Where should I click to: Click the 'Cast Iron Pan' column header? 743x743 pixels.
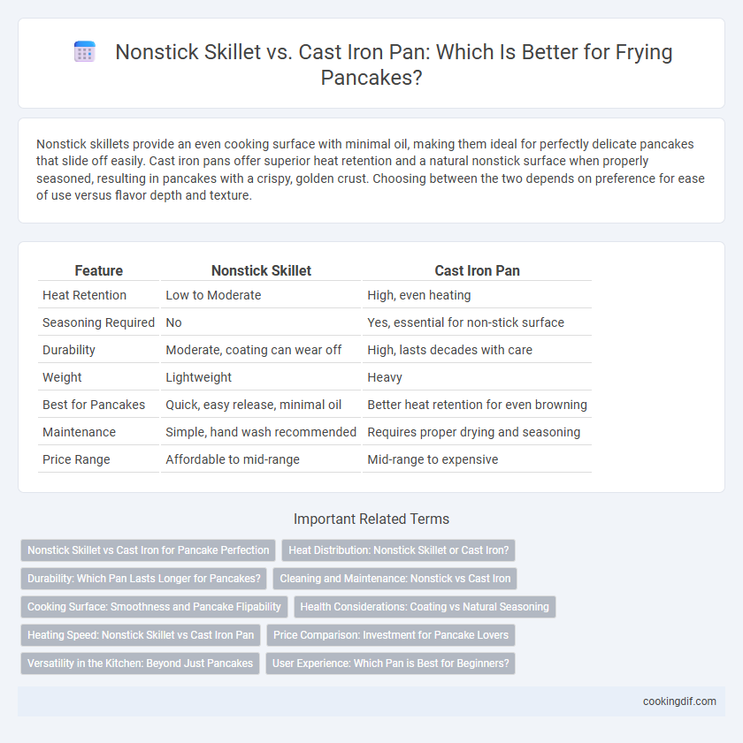(x=477, y=270)
